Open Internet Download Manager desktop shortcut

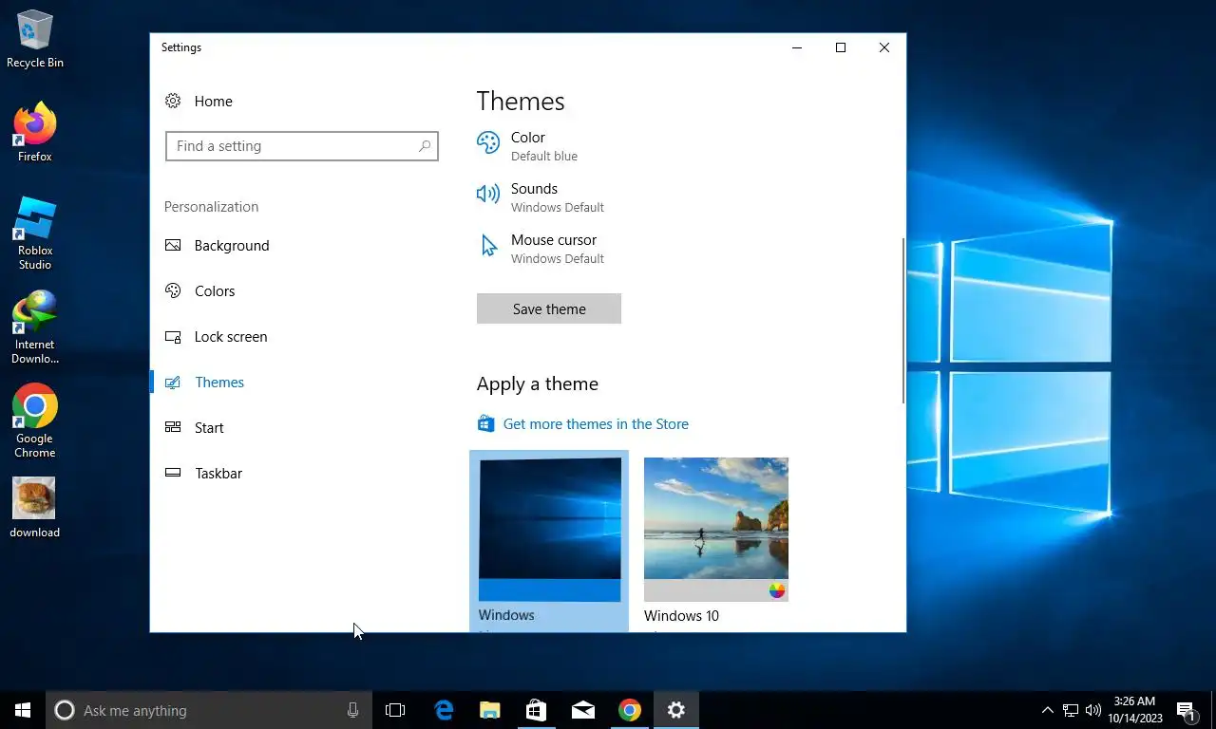pyautogui.click(x=35, y=327)
